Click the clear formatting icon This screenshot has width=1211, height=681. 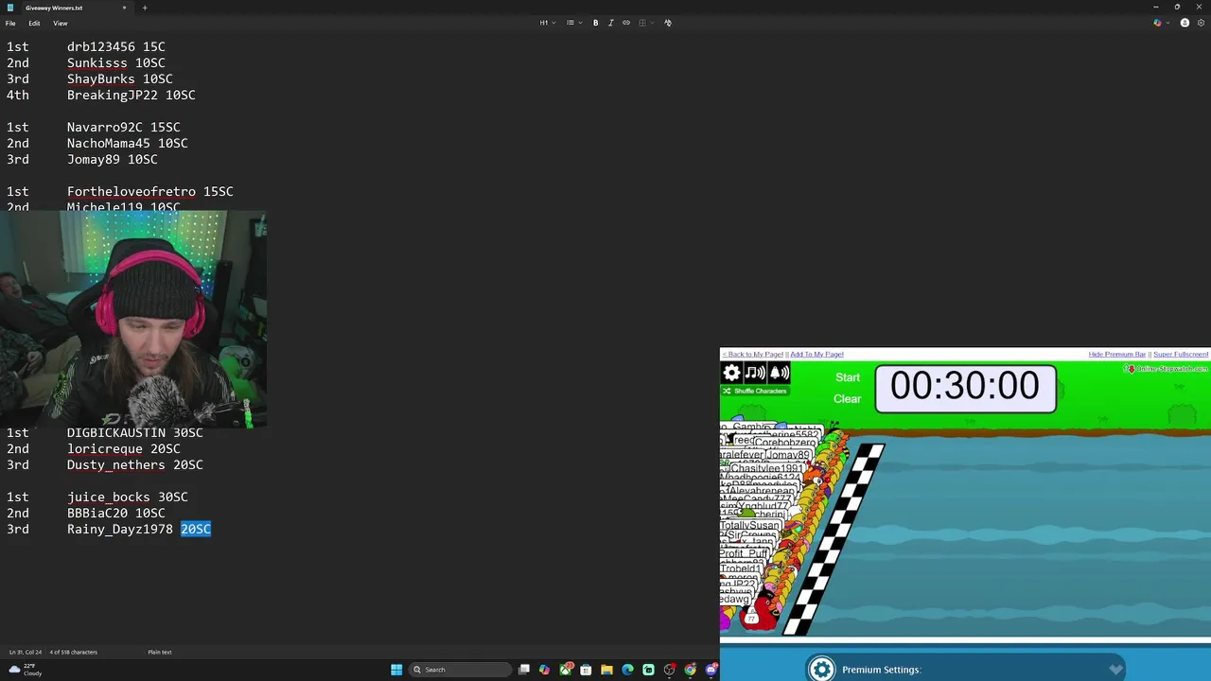[x=668, y=23]
